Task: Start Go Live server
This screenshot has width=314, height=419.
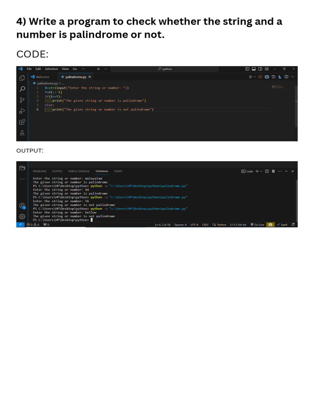Action: tap(257, 225)
